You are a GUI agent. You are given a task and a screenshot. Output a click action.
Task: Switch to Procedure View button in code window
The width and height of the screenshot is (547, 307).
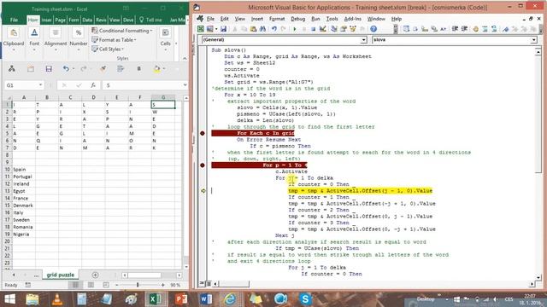pos(202,284)
